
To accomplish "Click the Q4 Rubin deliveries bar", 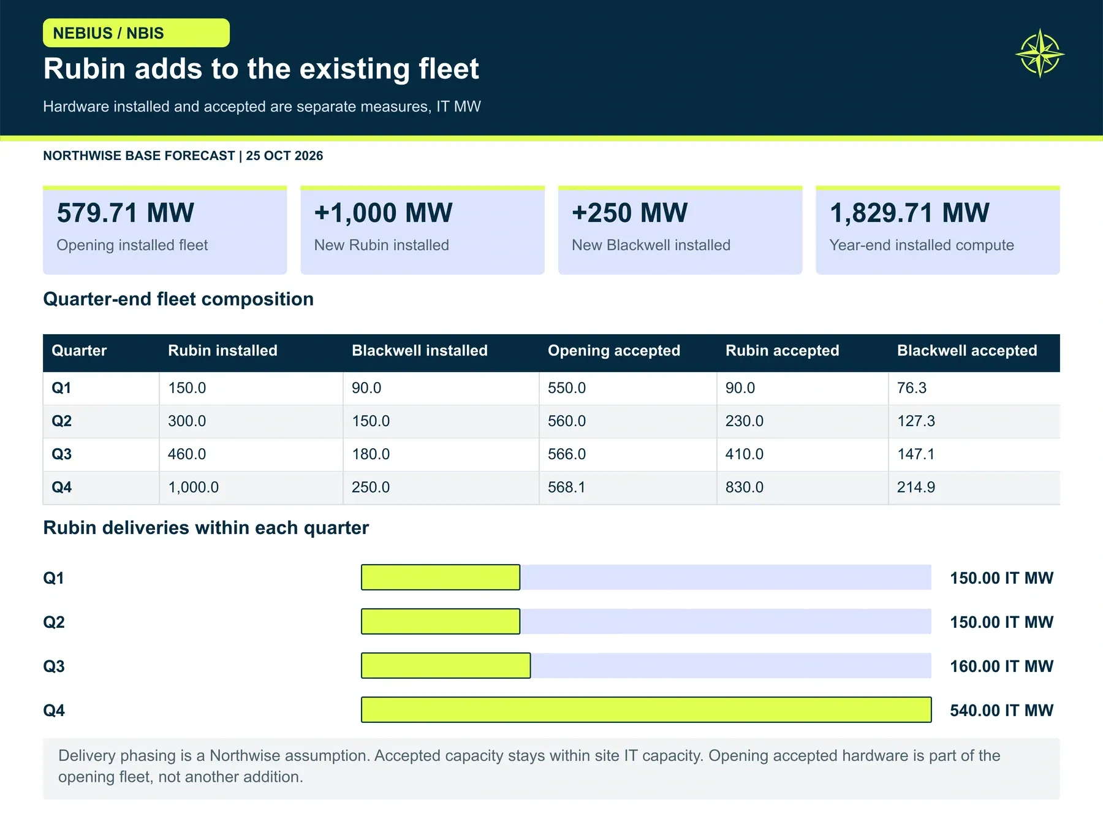I will [x=646, y=710].
